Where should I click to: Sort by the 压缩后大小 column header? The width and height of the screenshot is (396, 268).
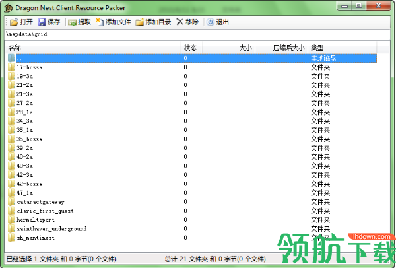(x=282, y=48)
